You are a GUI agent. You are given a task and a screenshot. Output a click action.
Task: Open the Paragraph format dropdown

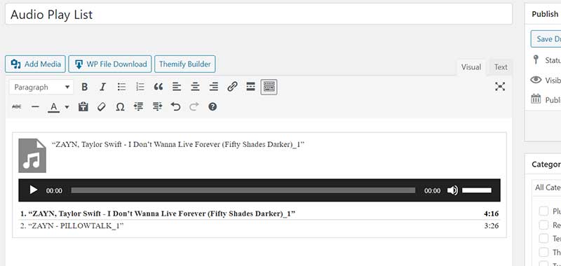[x=41, y=87]
